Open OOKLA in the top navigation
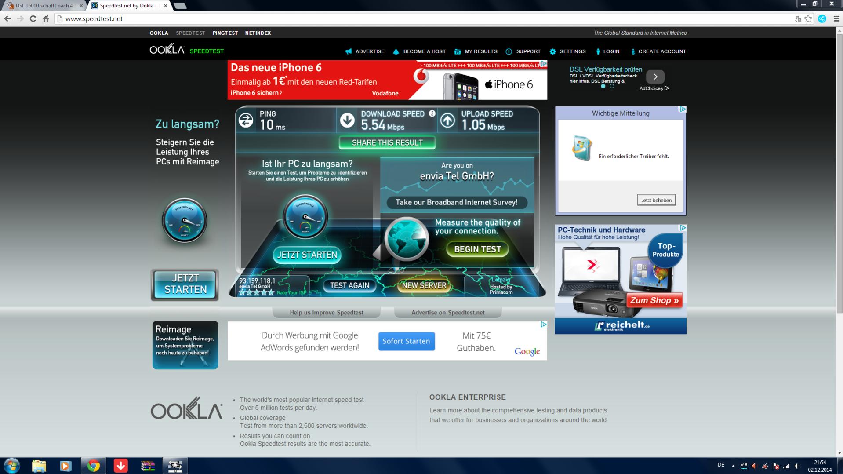 coord(159,33)
